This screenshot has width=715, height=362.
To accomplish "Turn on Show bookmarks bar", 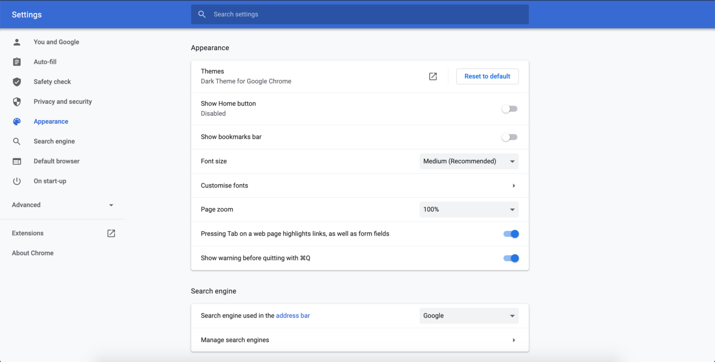I will (x=509, y=137).
